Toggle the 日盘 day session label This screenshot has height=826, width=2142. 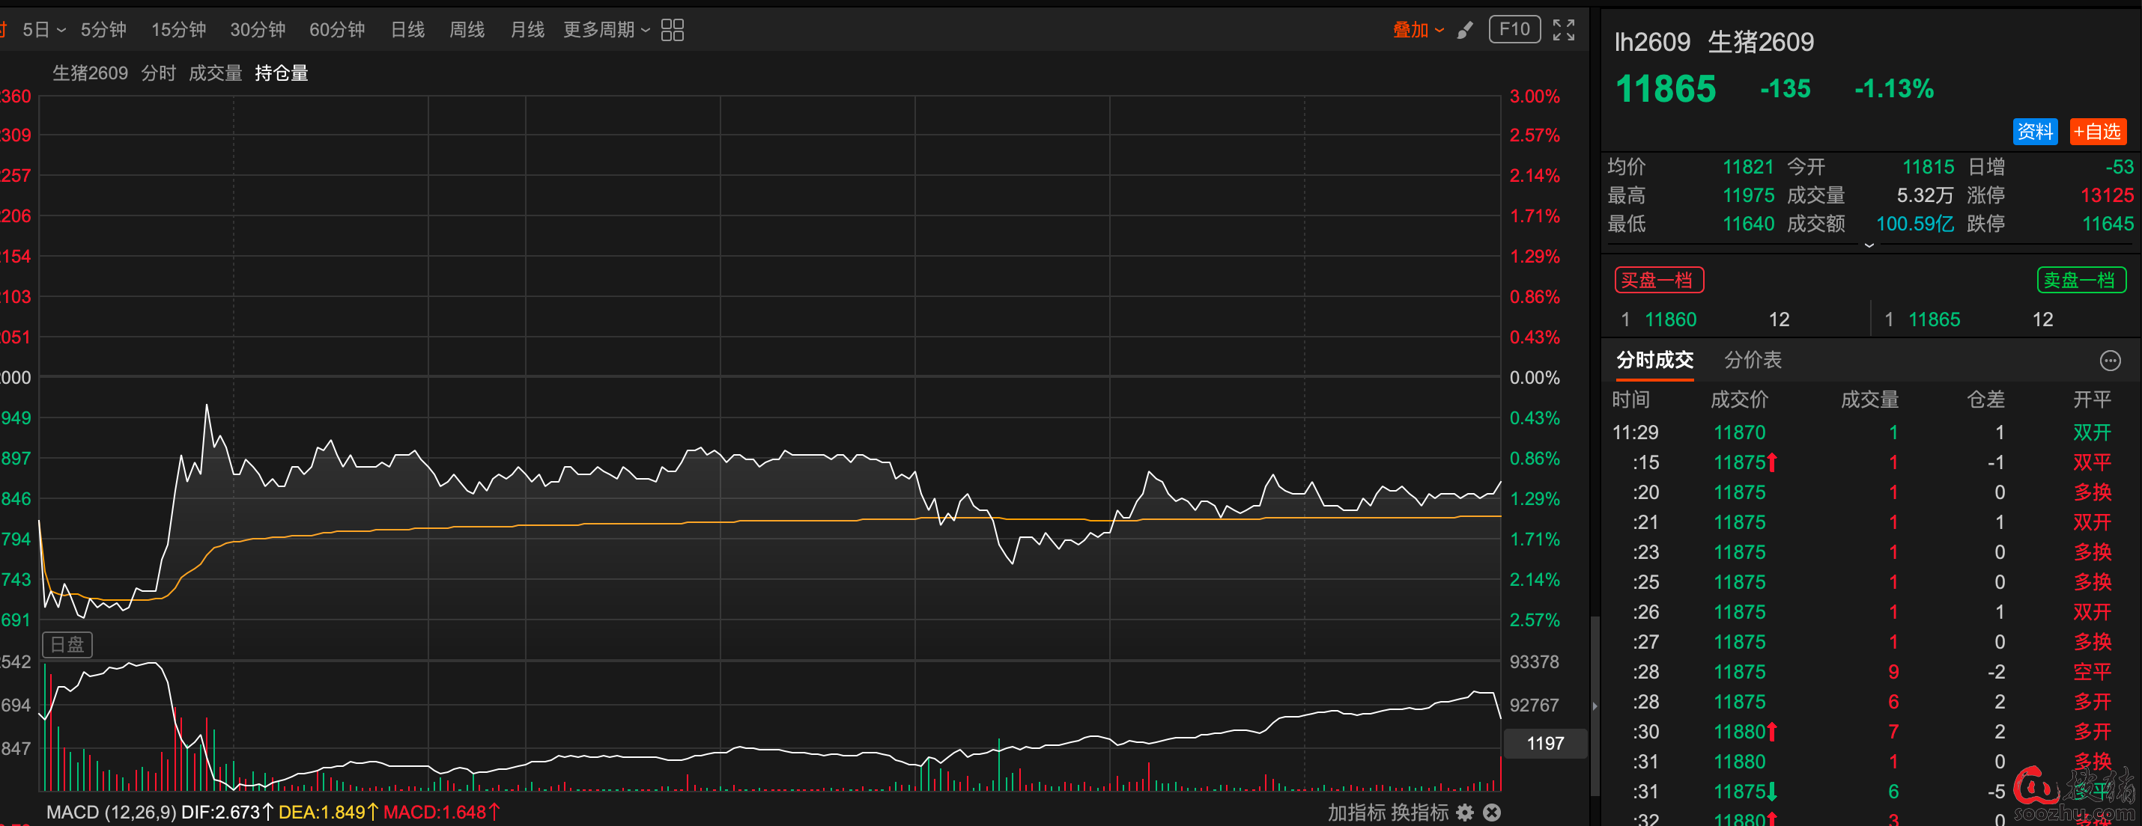pos(67,644)
